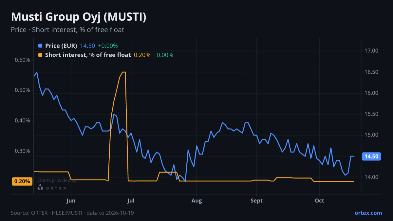The width and height of the screenshot is (393, 221).
Task: Click the orange 0.20% axis badge
Action: [x=22, y=181]
